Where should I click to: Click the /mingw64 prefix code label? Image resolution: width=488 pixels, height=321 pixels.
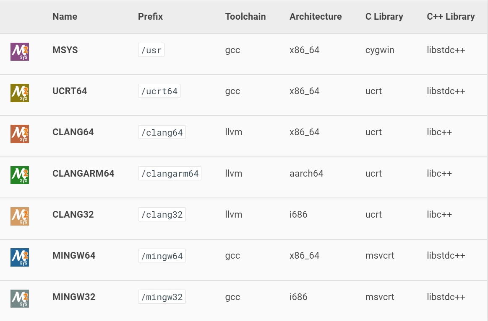(162, 255)
